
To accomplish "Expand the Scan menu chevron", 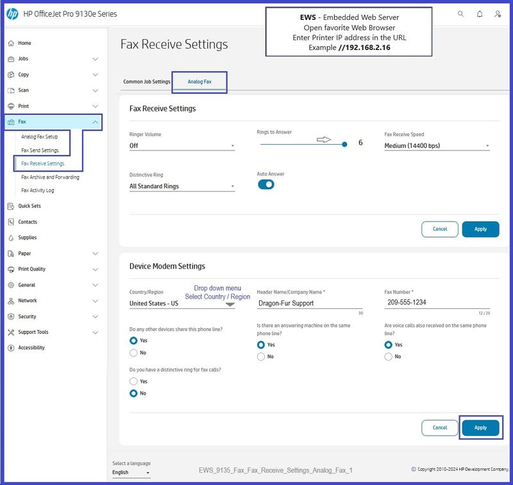I will pos(95,90).
